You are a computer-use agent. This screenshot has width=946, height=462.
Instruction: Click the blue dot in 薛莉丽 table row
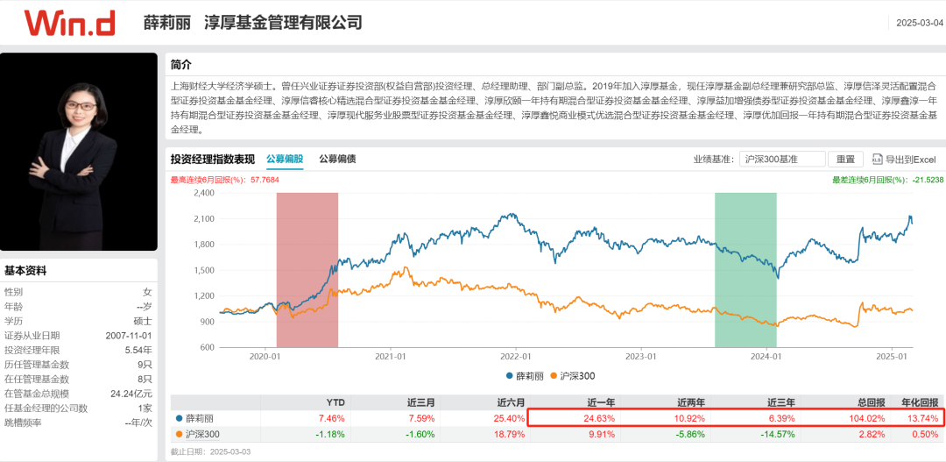178,418
